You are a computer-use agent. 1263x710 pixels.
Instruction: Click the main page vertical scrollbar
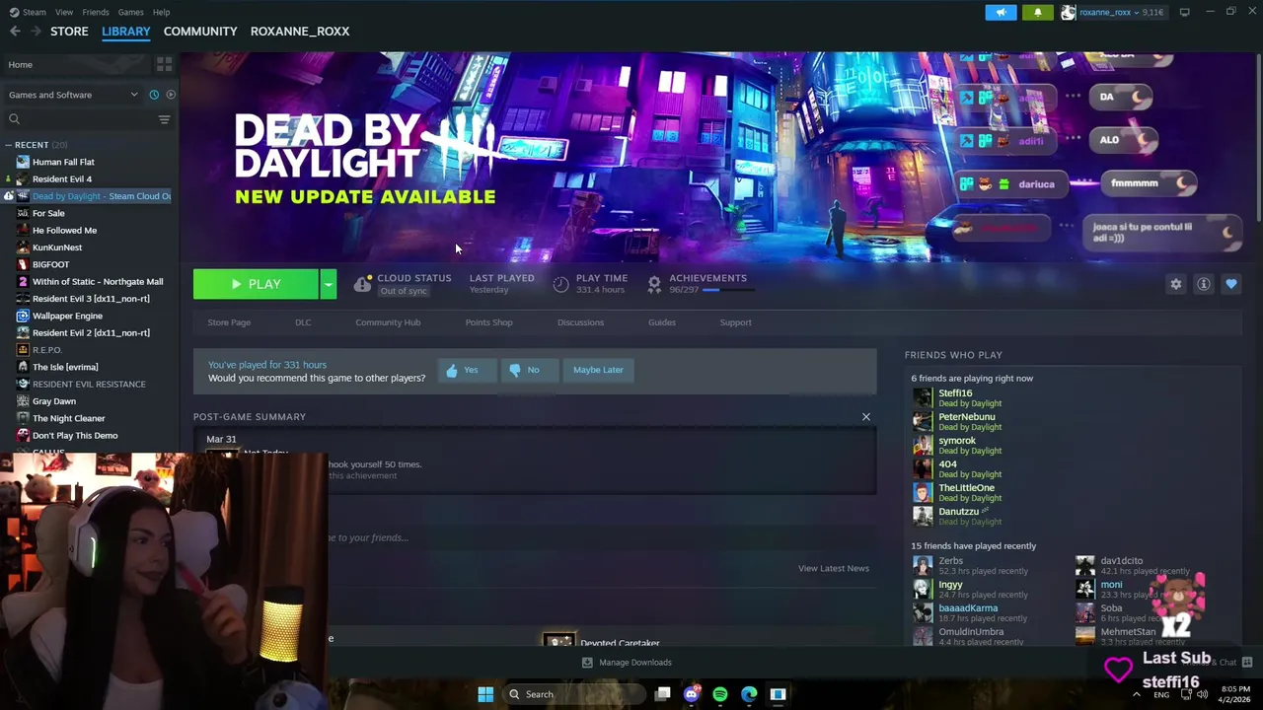(1258, 138)
